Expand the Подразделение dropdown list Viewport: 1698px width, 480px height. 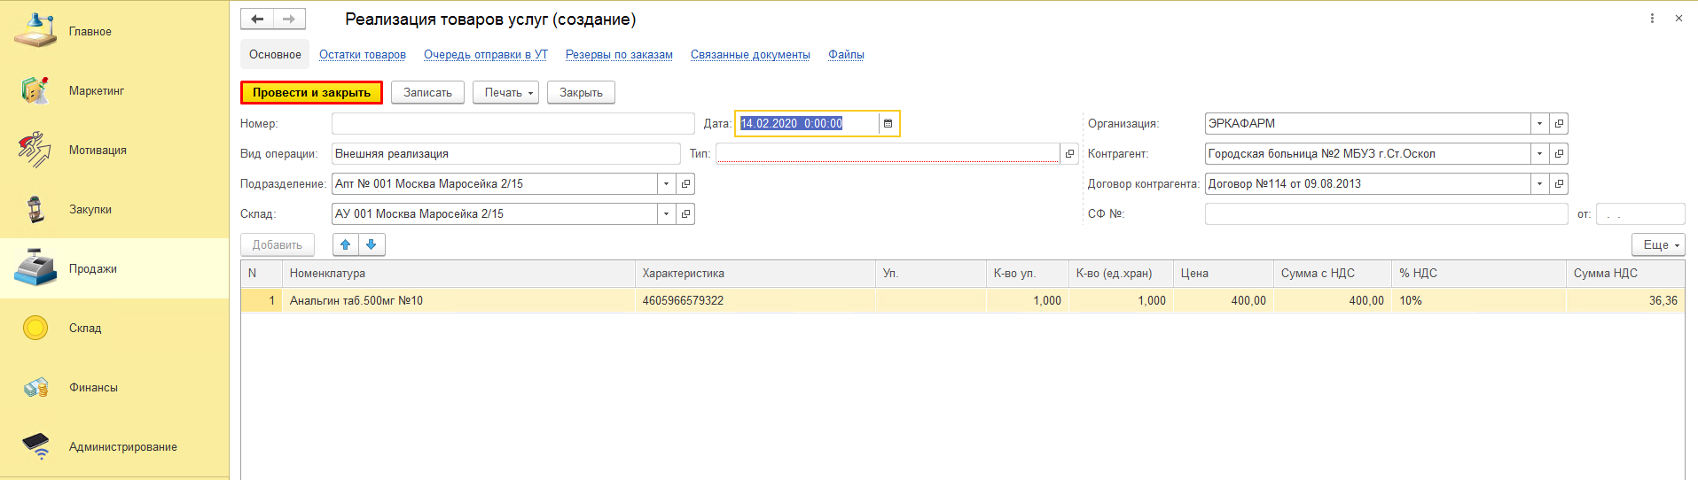pos(666,184)
